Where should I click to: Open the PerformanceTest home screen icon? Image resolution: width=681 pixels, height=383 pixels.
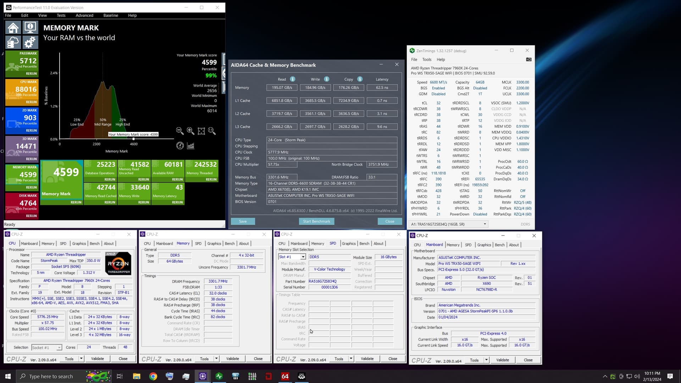click(x=13, y=28)
